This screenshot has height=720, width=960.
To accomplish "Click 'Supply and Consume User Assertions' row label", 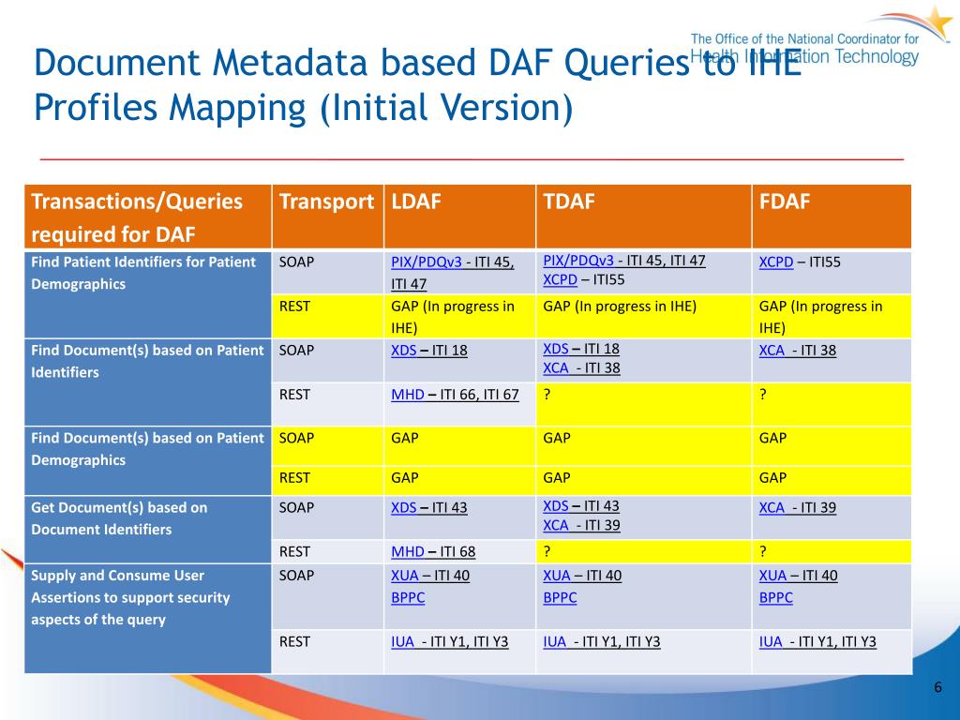I will coord(130,597).
